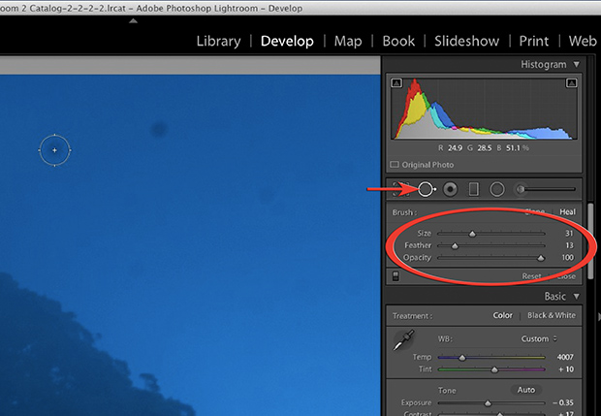Image resolution: width=601 pixels, height=416 pixels.
Task: Select the Spot Removal tool
Action: click(x=427, y=189)
